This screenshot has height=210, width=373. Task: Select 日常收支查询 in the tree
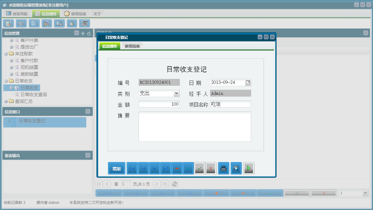coord(34,94)
